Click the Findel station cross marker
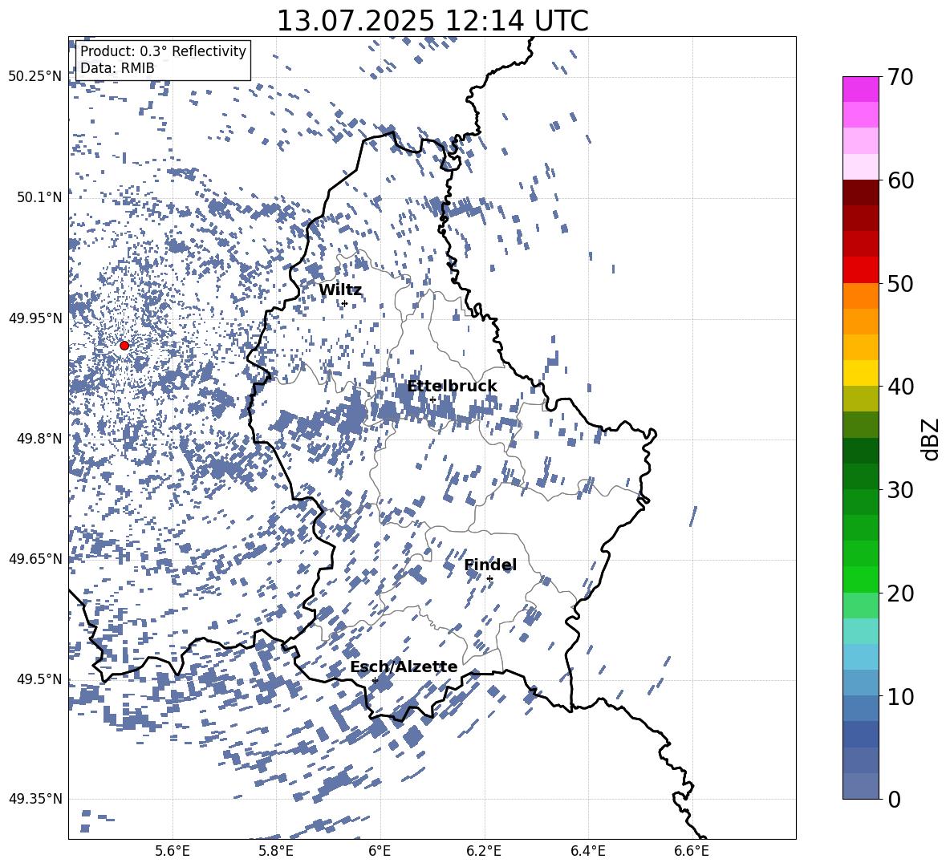 click(x=489, y=579)
